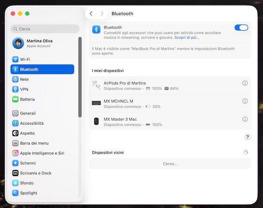Click the 'I miei dispositivi' heading
This screenshot has width=263, height=208.
(108, 70)
